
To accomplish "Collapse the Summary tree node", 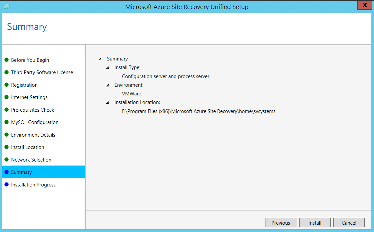I will tap(100, 58).
